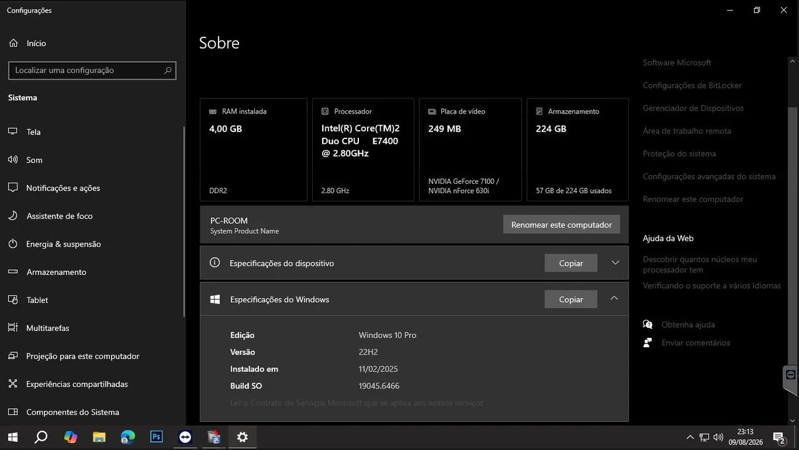Click the Enviar comentários feedback icon
The width and height of the screenshot is (799, 450).
pyautogui.click(x=648, y=343)
